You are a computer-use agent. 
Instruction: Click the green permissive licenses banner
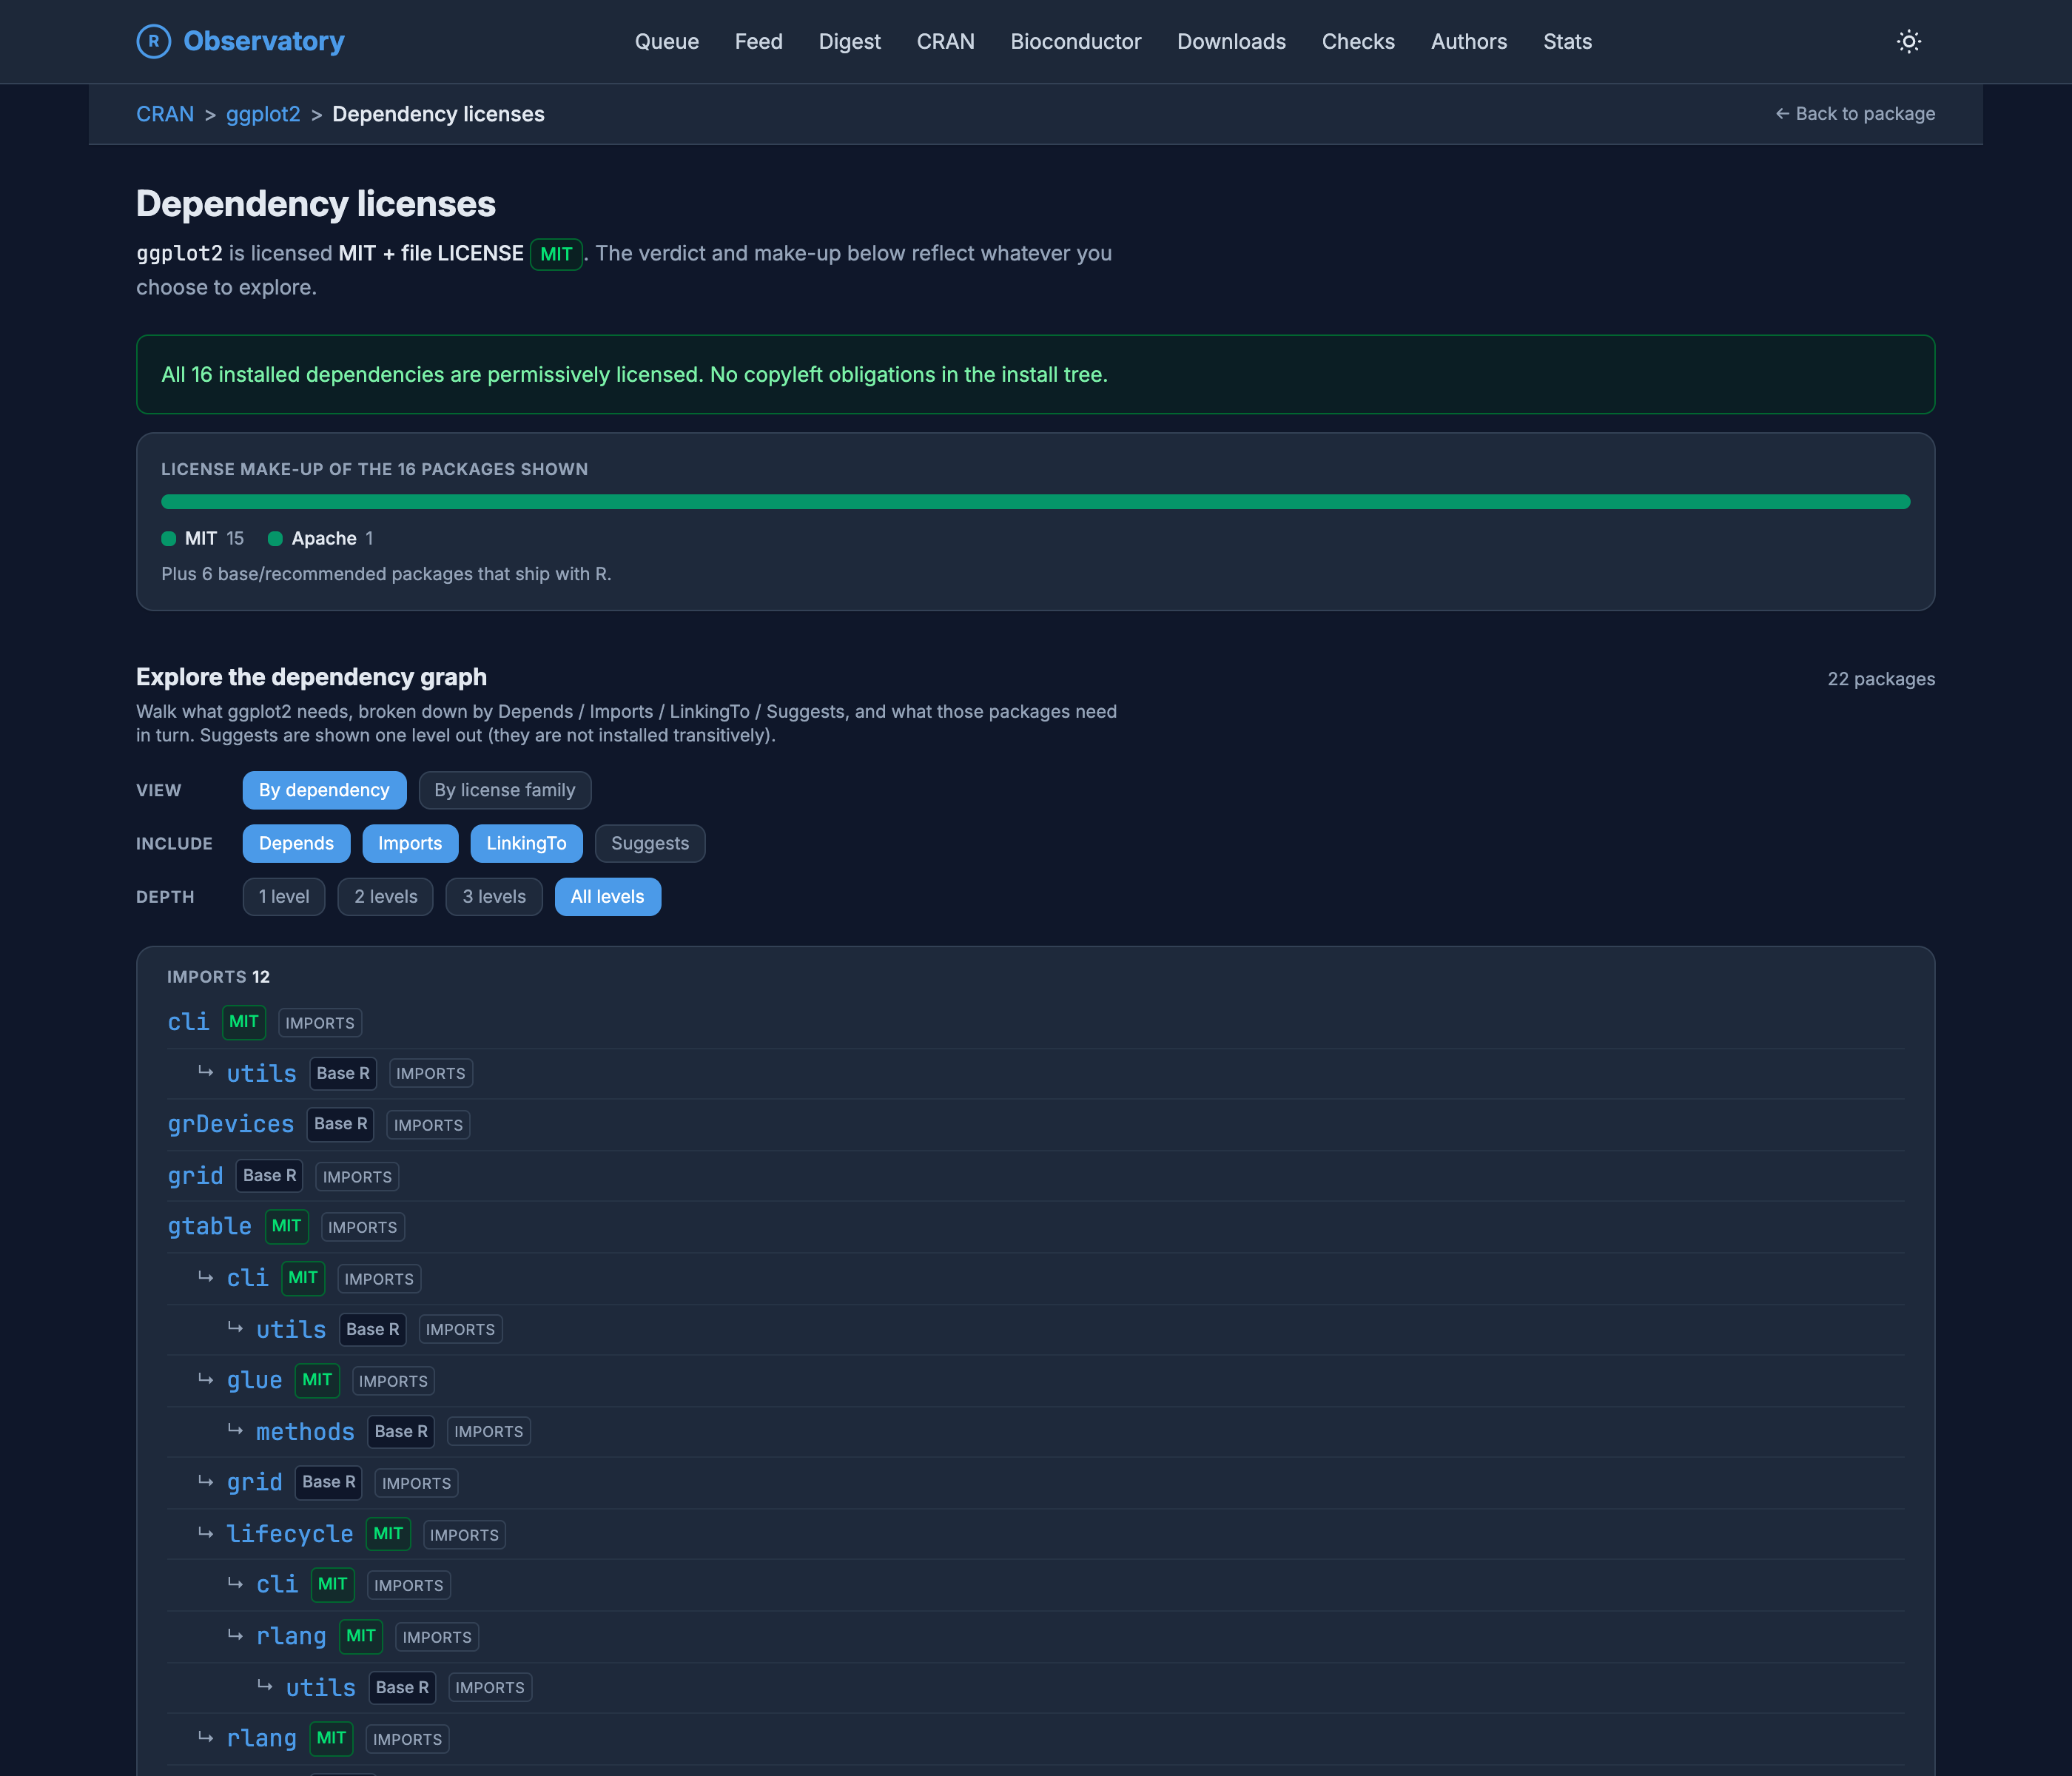click(1035, 374)
